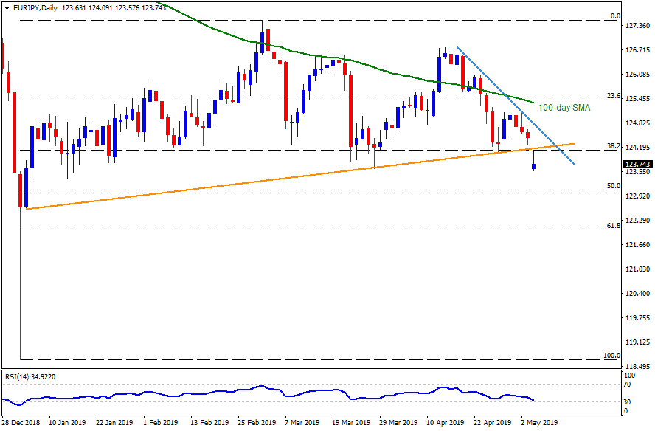Select the 100.0 Fibonacci level label
This screenshot has width=655, height=431.
tap(611, 356)
